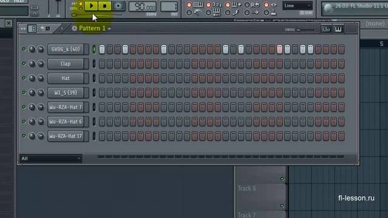The height and width of the screenshot is (218, 388).
Task: Mute the W1_S (39) channel
Action: coord(24,93)
